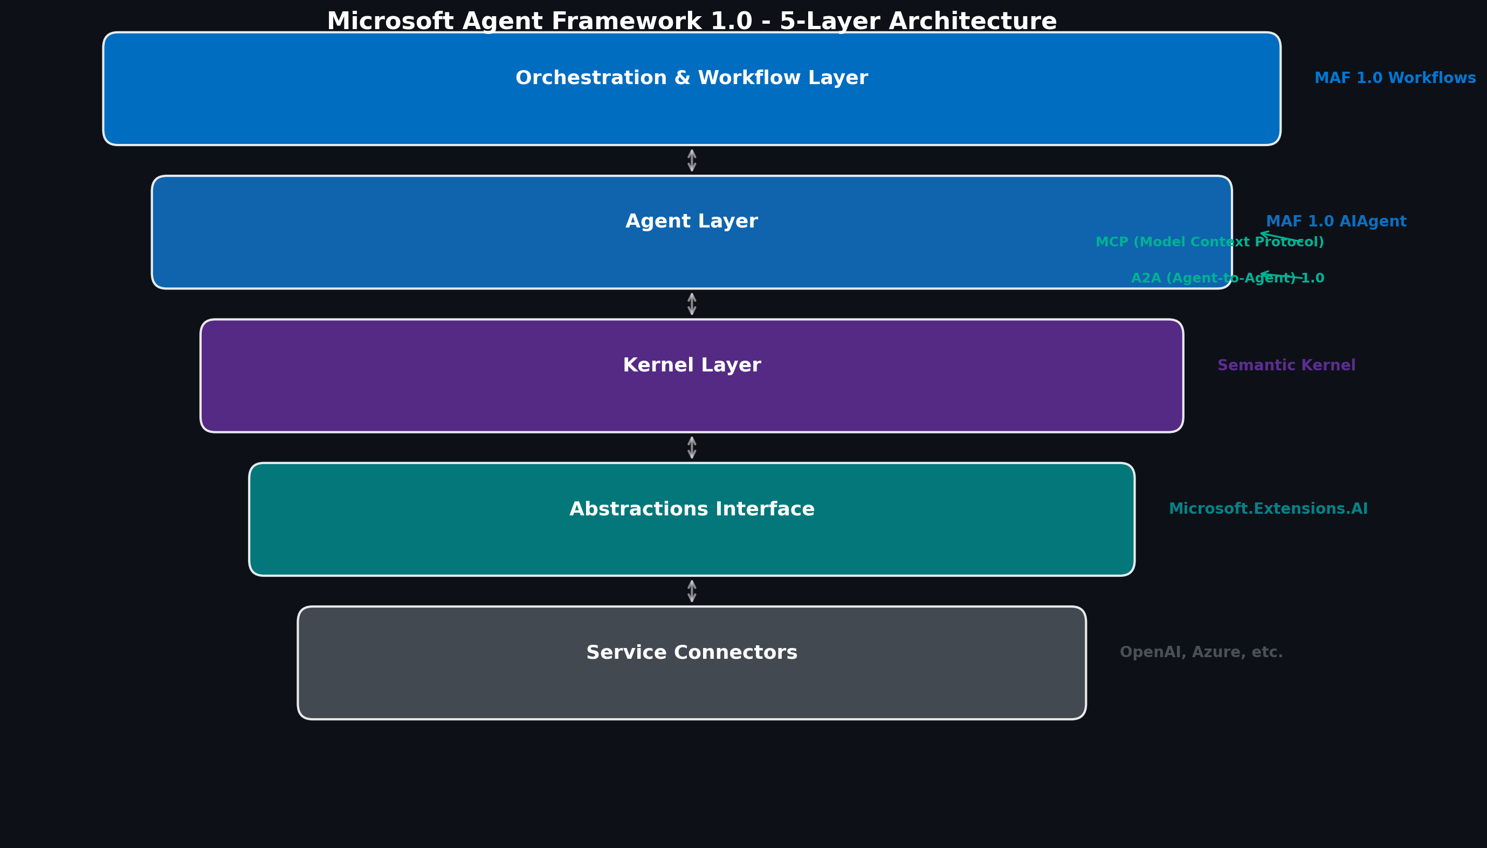Select the Service Connectors box

(691, 663)
